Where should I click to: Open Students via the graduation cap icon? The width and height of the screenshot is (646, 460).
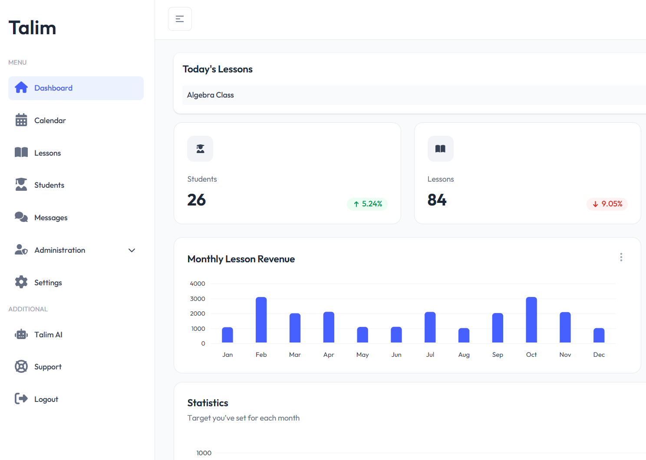pos(21,185)
